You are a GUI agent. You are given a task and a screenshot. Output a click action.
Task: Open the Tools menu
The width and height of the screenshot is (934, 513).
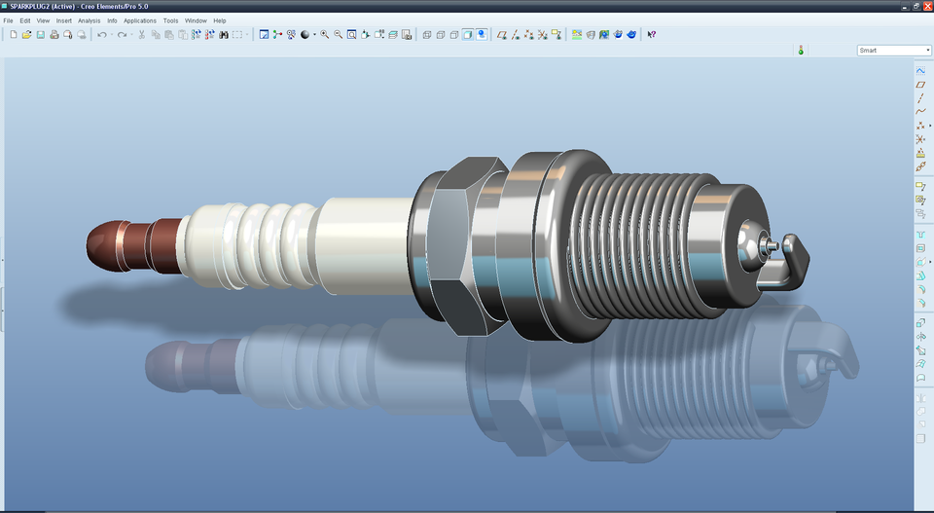170,20
